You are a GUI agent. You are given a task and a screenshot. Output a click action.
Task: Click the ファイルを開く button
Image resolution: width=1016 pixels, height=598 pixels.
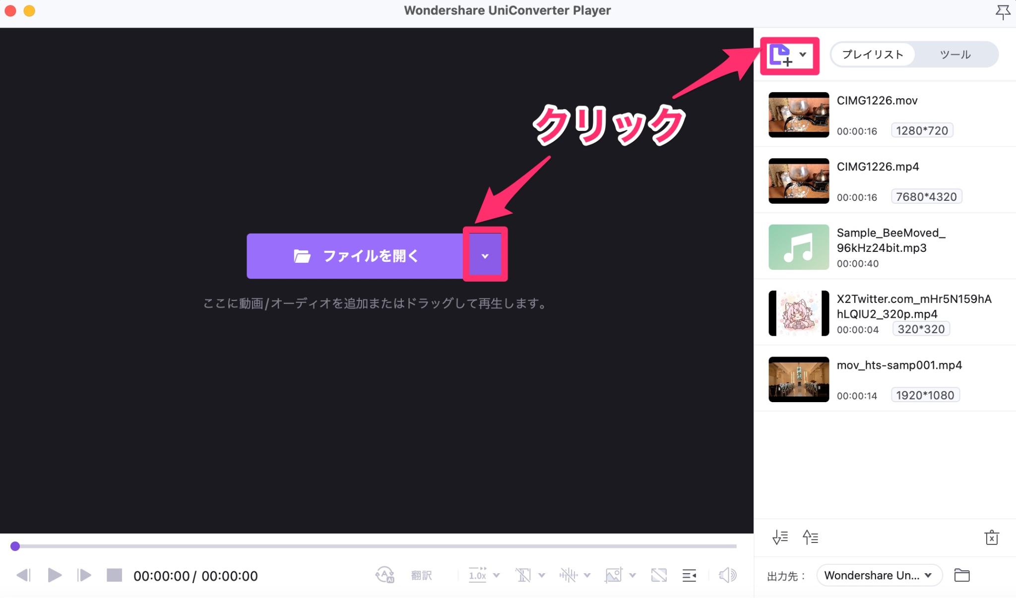355,256
